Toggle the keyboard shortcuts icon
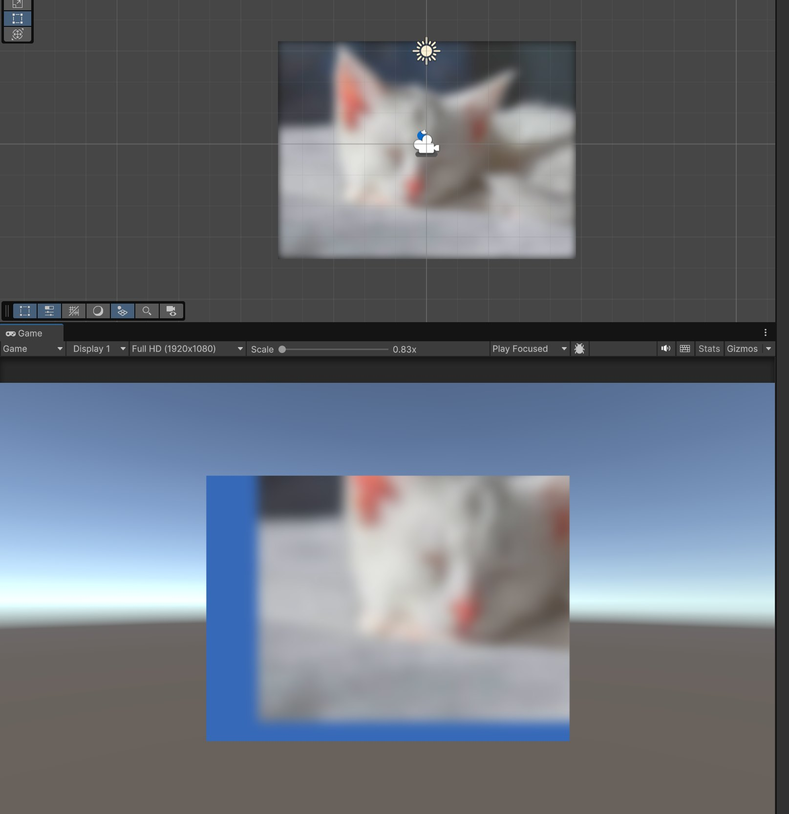The height and width of the screenshot is (814, 789). [685, 349]
